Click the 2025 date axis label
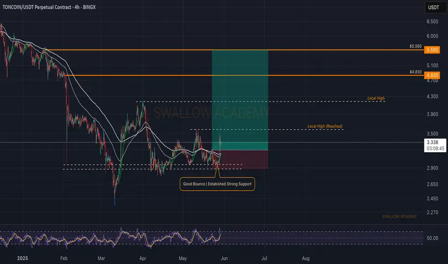448x264 pixels. [x=23, y=258]
